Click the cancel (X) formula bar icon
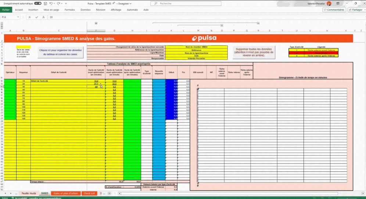The height and width of the screenshot is (199, 366). pyautogui.click(x=30, y=17)
